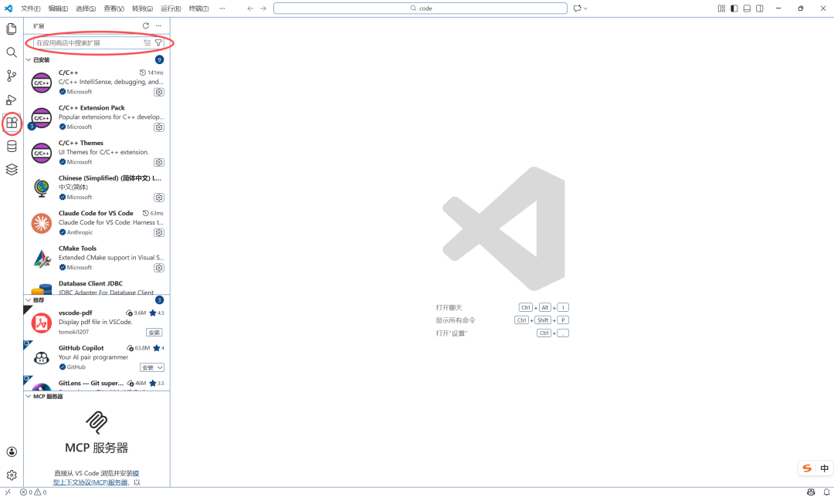Open the 运行(R) menu
Viewport: 834px width, 497px height.
click(171, 8)
